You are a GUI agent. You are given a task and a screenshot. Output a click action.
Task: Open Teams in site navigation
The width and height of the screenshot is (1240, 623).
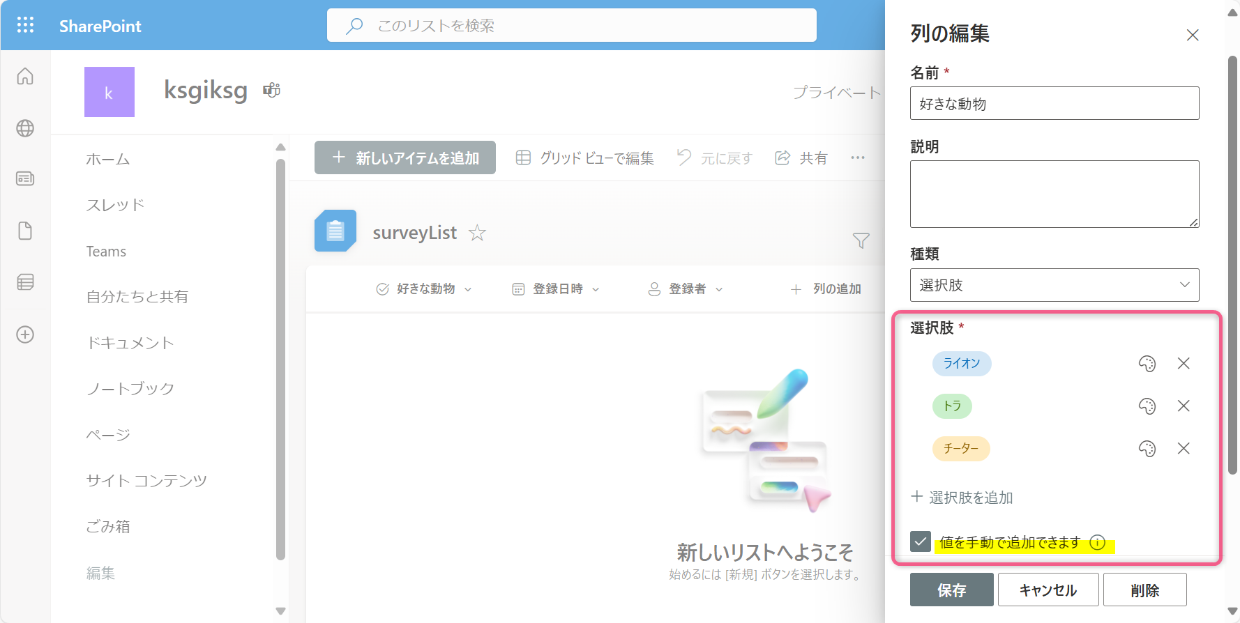point(106,252)
